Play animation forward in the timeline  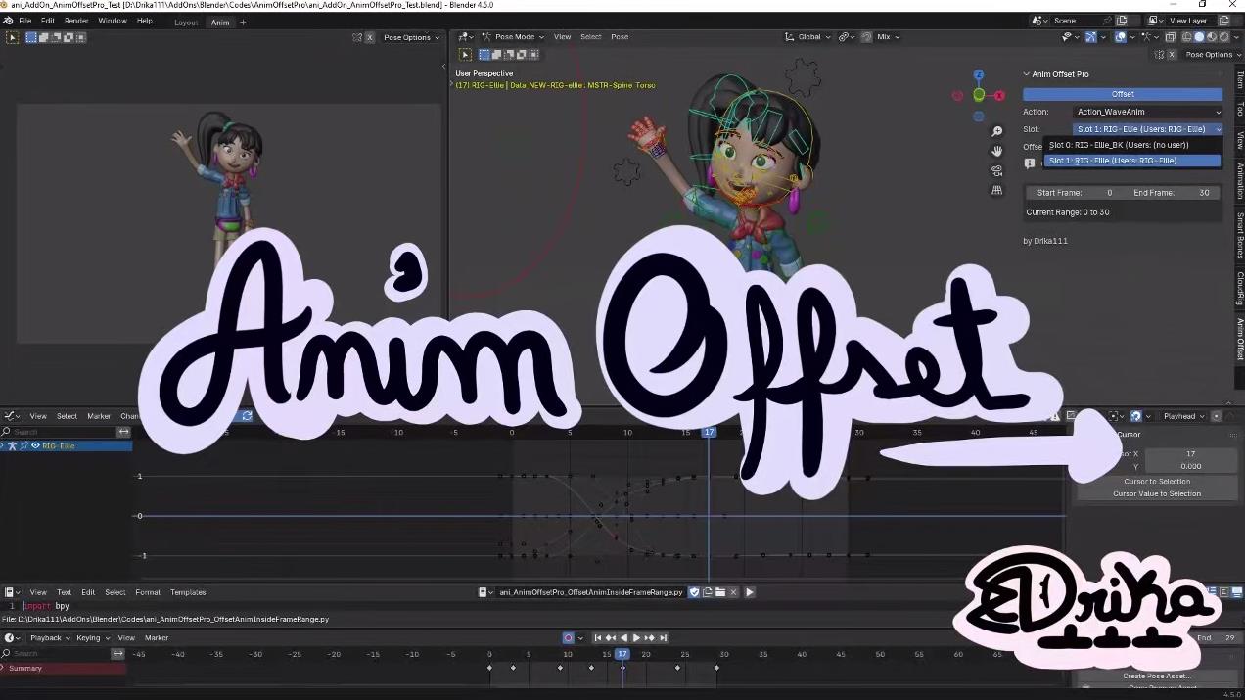(x=636, y=638)
